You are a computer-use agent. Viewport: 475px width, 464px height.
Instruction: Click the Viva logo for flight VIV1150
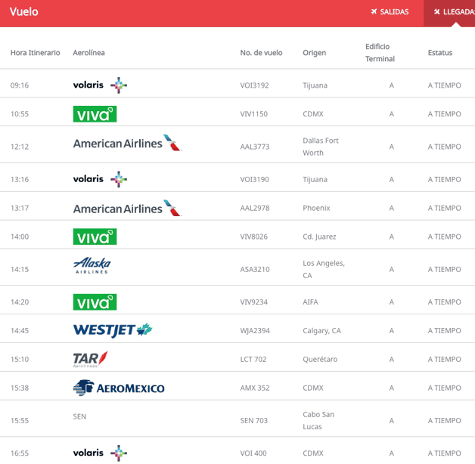tap(95, 114)
